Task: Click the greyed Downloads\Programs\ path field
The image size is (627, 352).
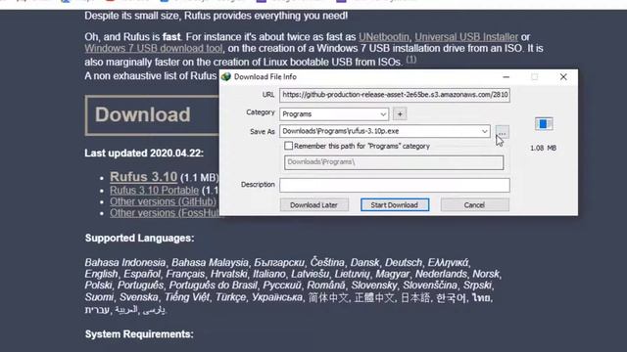Action: coord(394,162)
